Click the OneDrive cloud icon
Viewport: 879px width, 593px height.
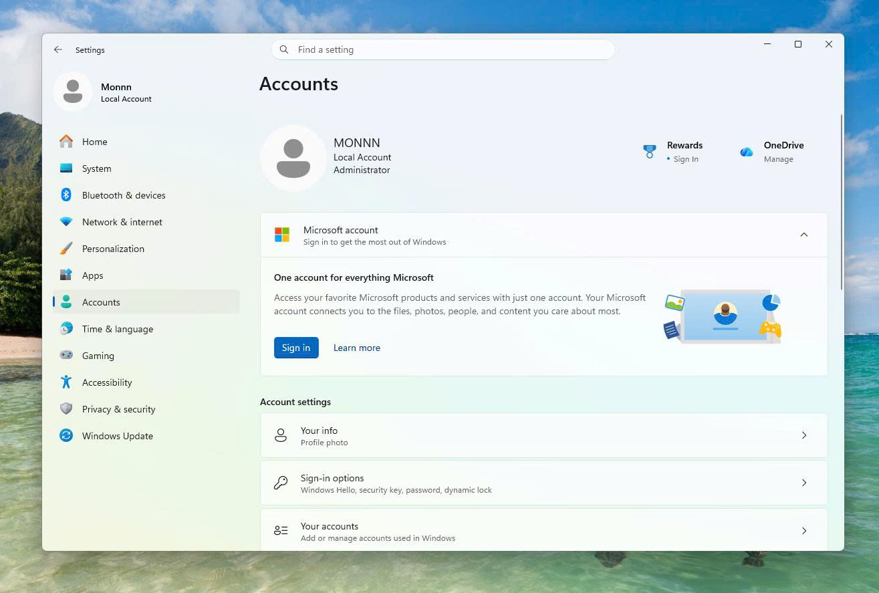[x=747, y=152]
